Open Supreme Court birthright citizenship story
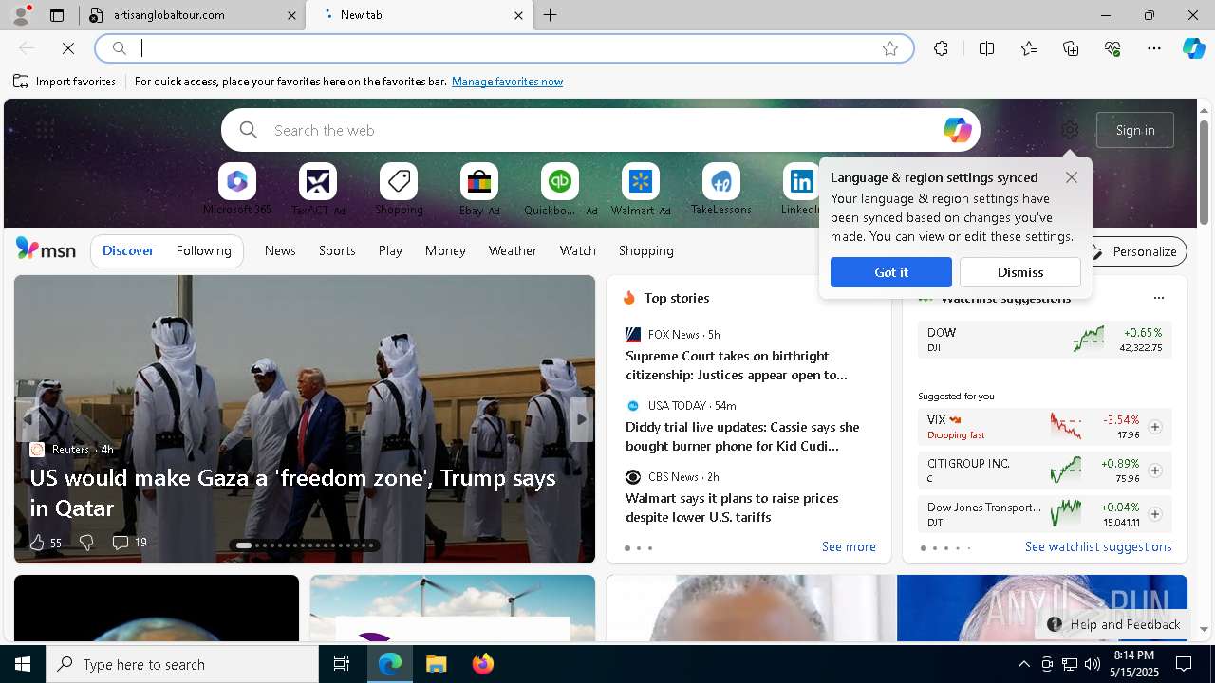 tap(737, 365)
